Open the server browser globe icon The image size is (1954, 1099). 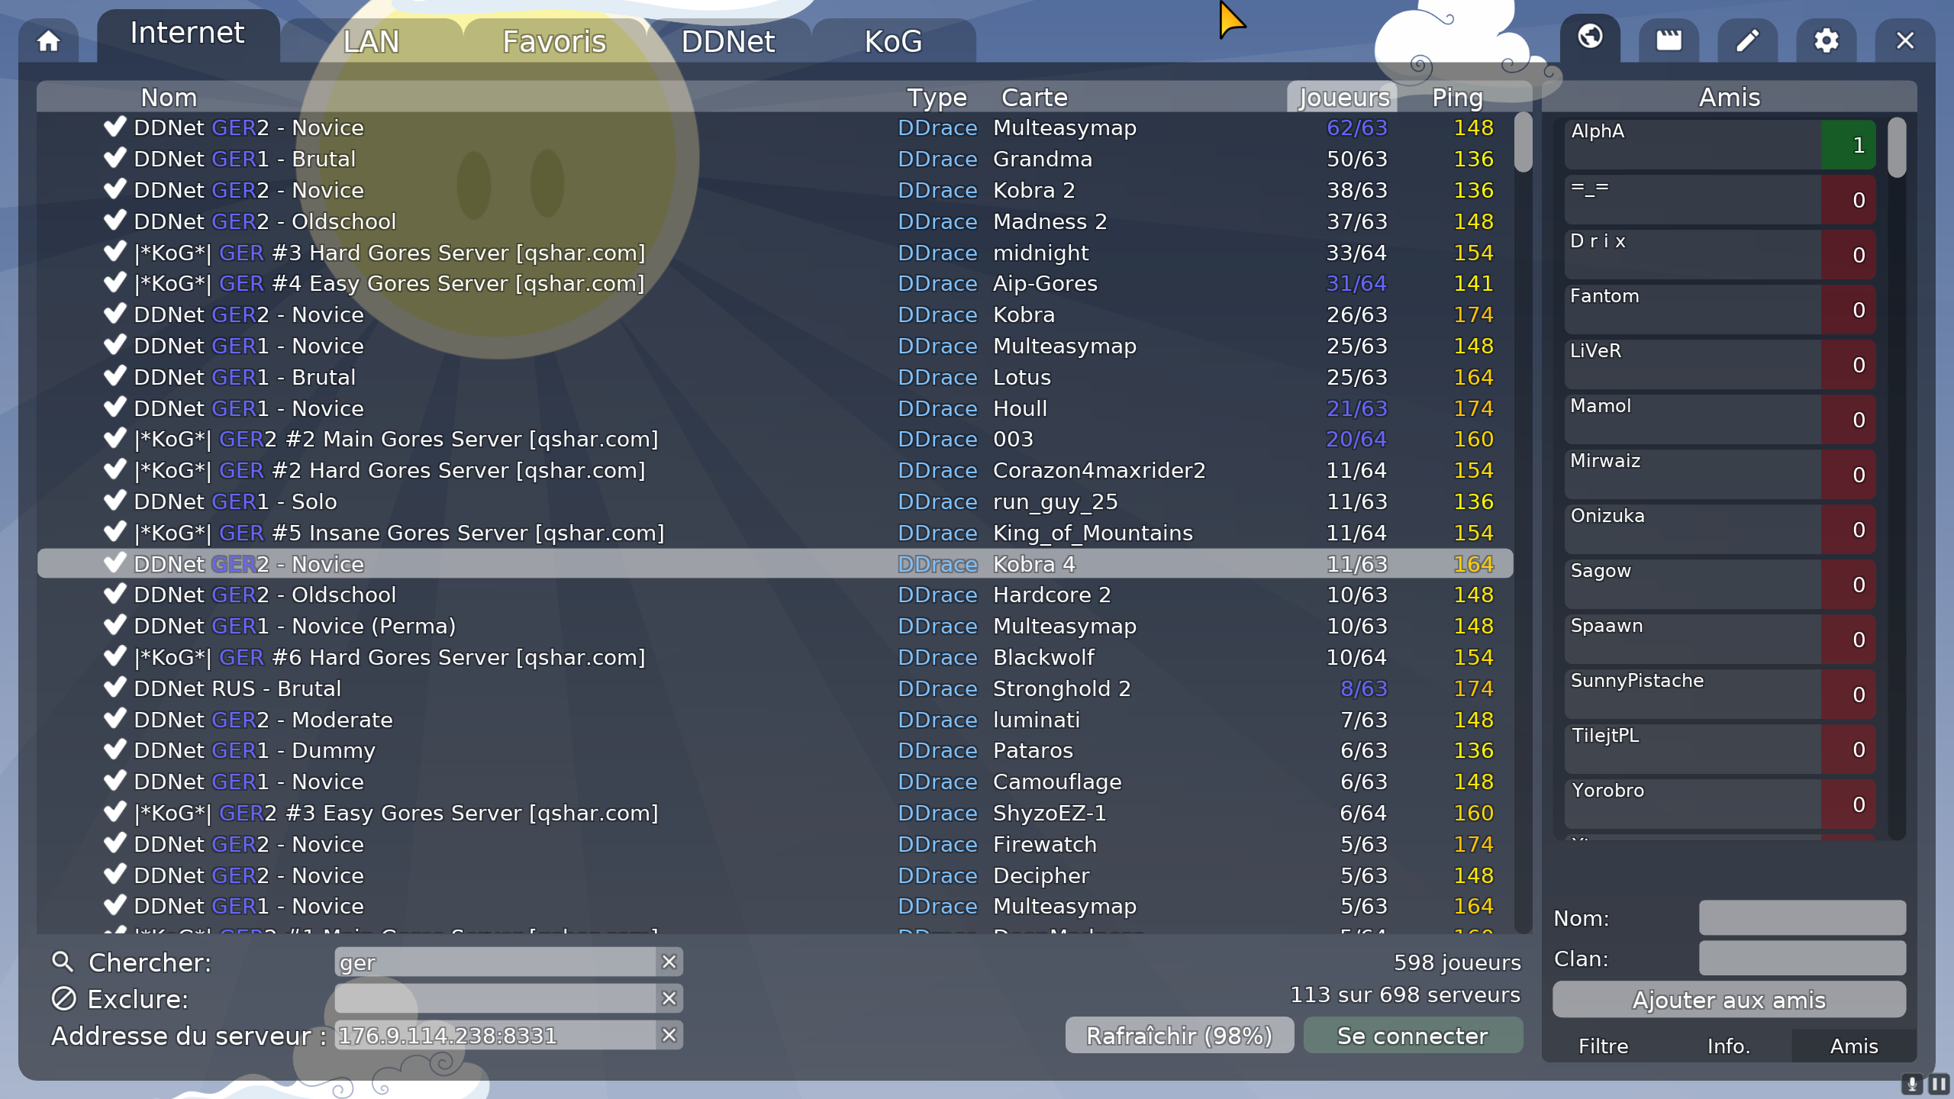(x=1590, y=37)
